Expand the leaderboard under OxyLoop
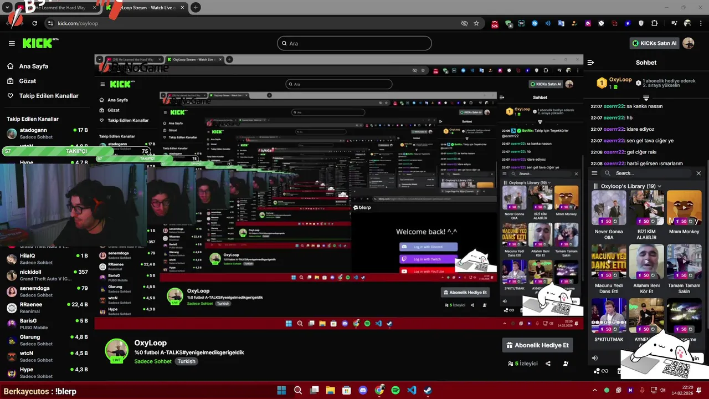 (646, 98)
